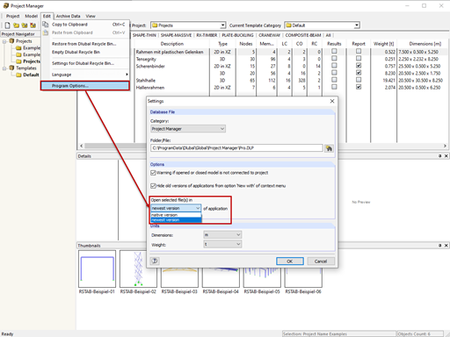Close the Details panel
Screen dimensions: 450x337
(x=446, y=156)
